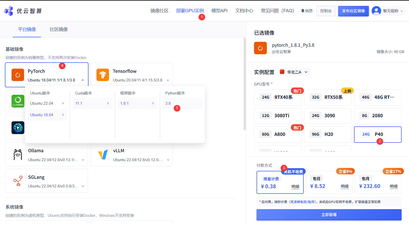The width and height of the screenshot is (409, 225).
Task: Click the Ollama llama icon
Action: click(18, 155)
